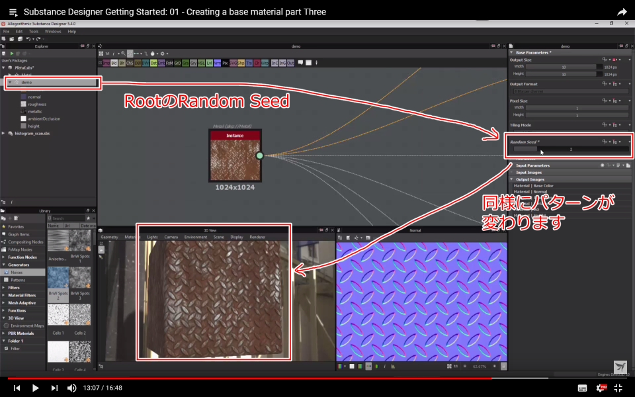Viewport: 635px width, 397px height.
Task: Skip to next video
Action: pos(54,388)
